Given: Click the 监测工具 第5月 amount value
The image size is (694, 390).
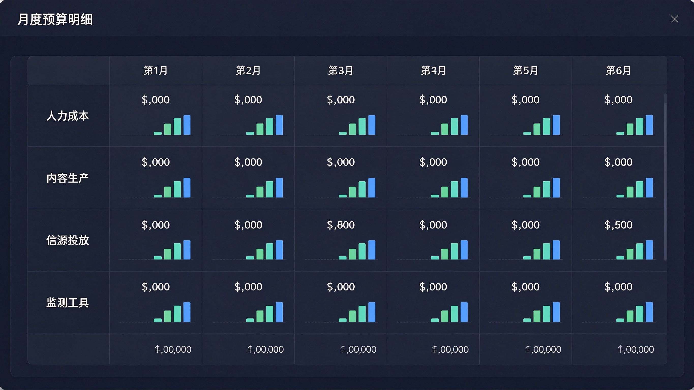Looking at the screenshot, I should click(526, 287).
